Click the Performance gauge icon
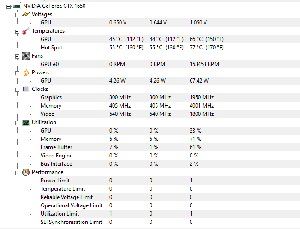The height and width of the screenshot is (229, 300). pyautogui.click(x=26, y=172)
